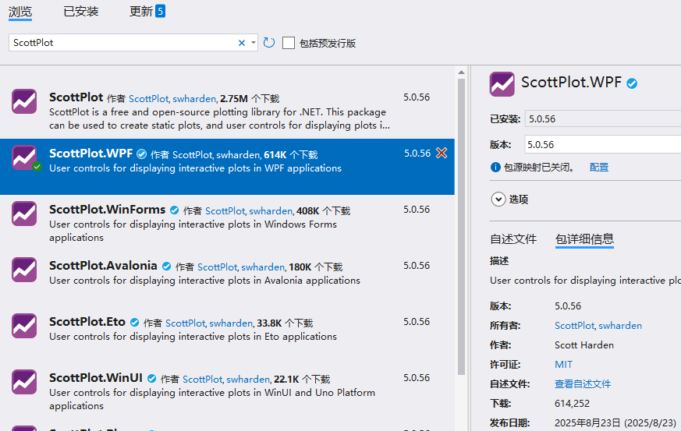Enable the include prerelease checkbox

point(289,43)
